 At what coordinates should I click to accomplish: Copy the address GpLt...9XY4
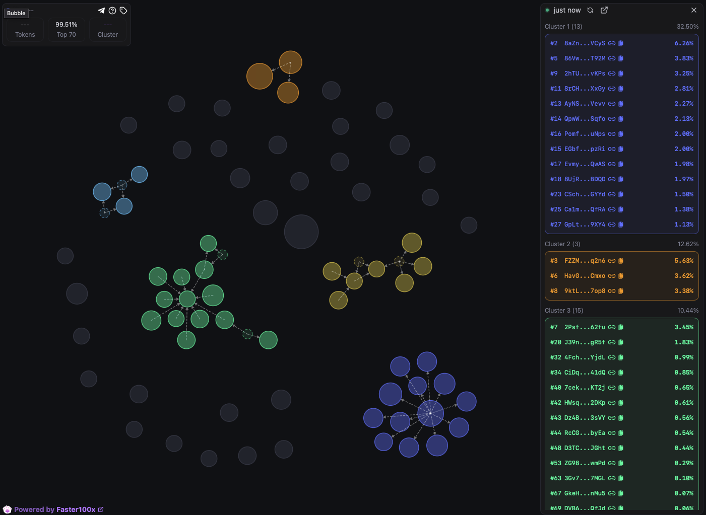coord(621,225)
